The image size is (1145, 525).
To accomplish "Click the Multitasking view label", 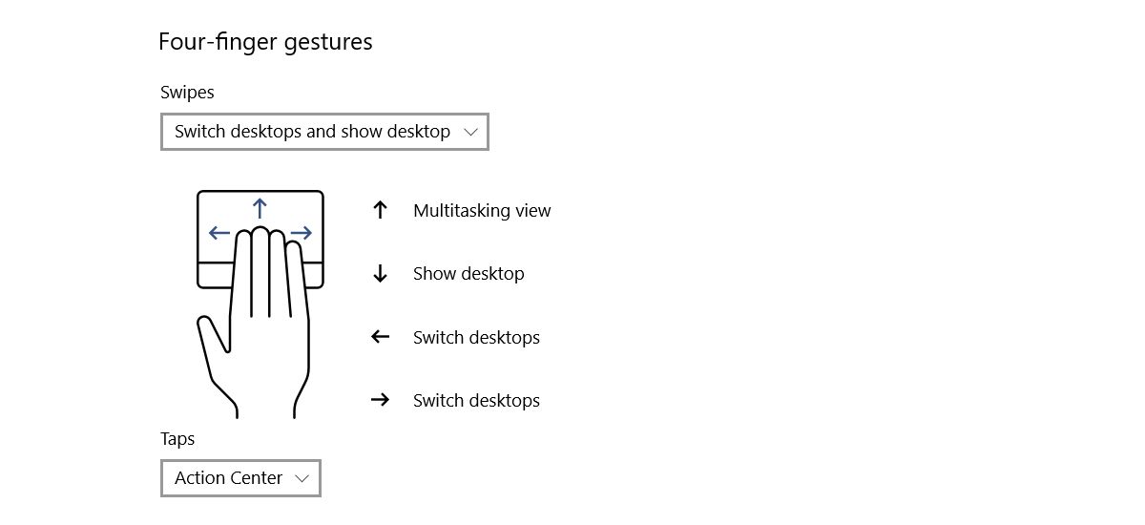I will point(482,211).
